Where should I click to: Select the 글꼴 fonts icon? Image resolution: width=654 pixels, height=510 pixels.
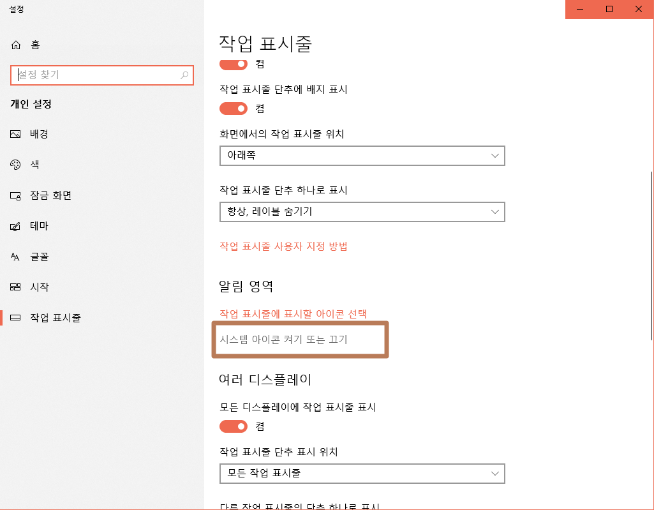click(15, 257)
